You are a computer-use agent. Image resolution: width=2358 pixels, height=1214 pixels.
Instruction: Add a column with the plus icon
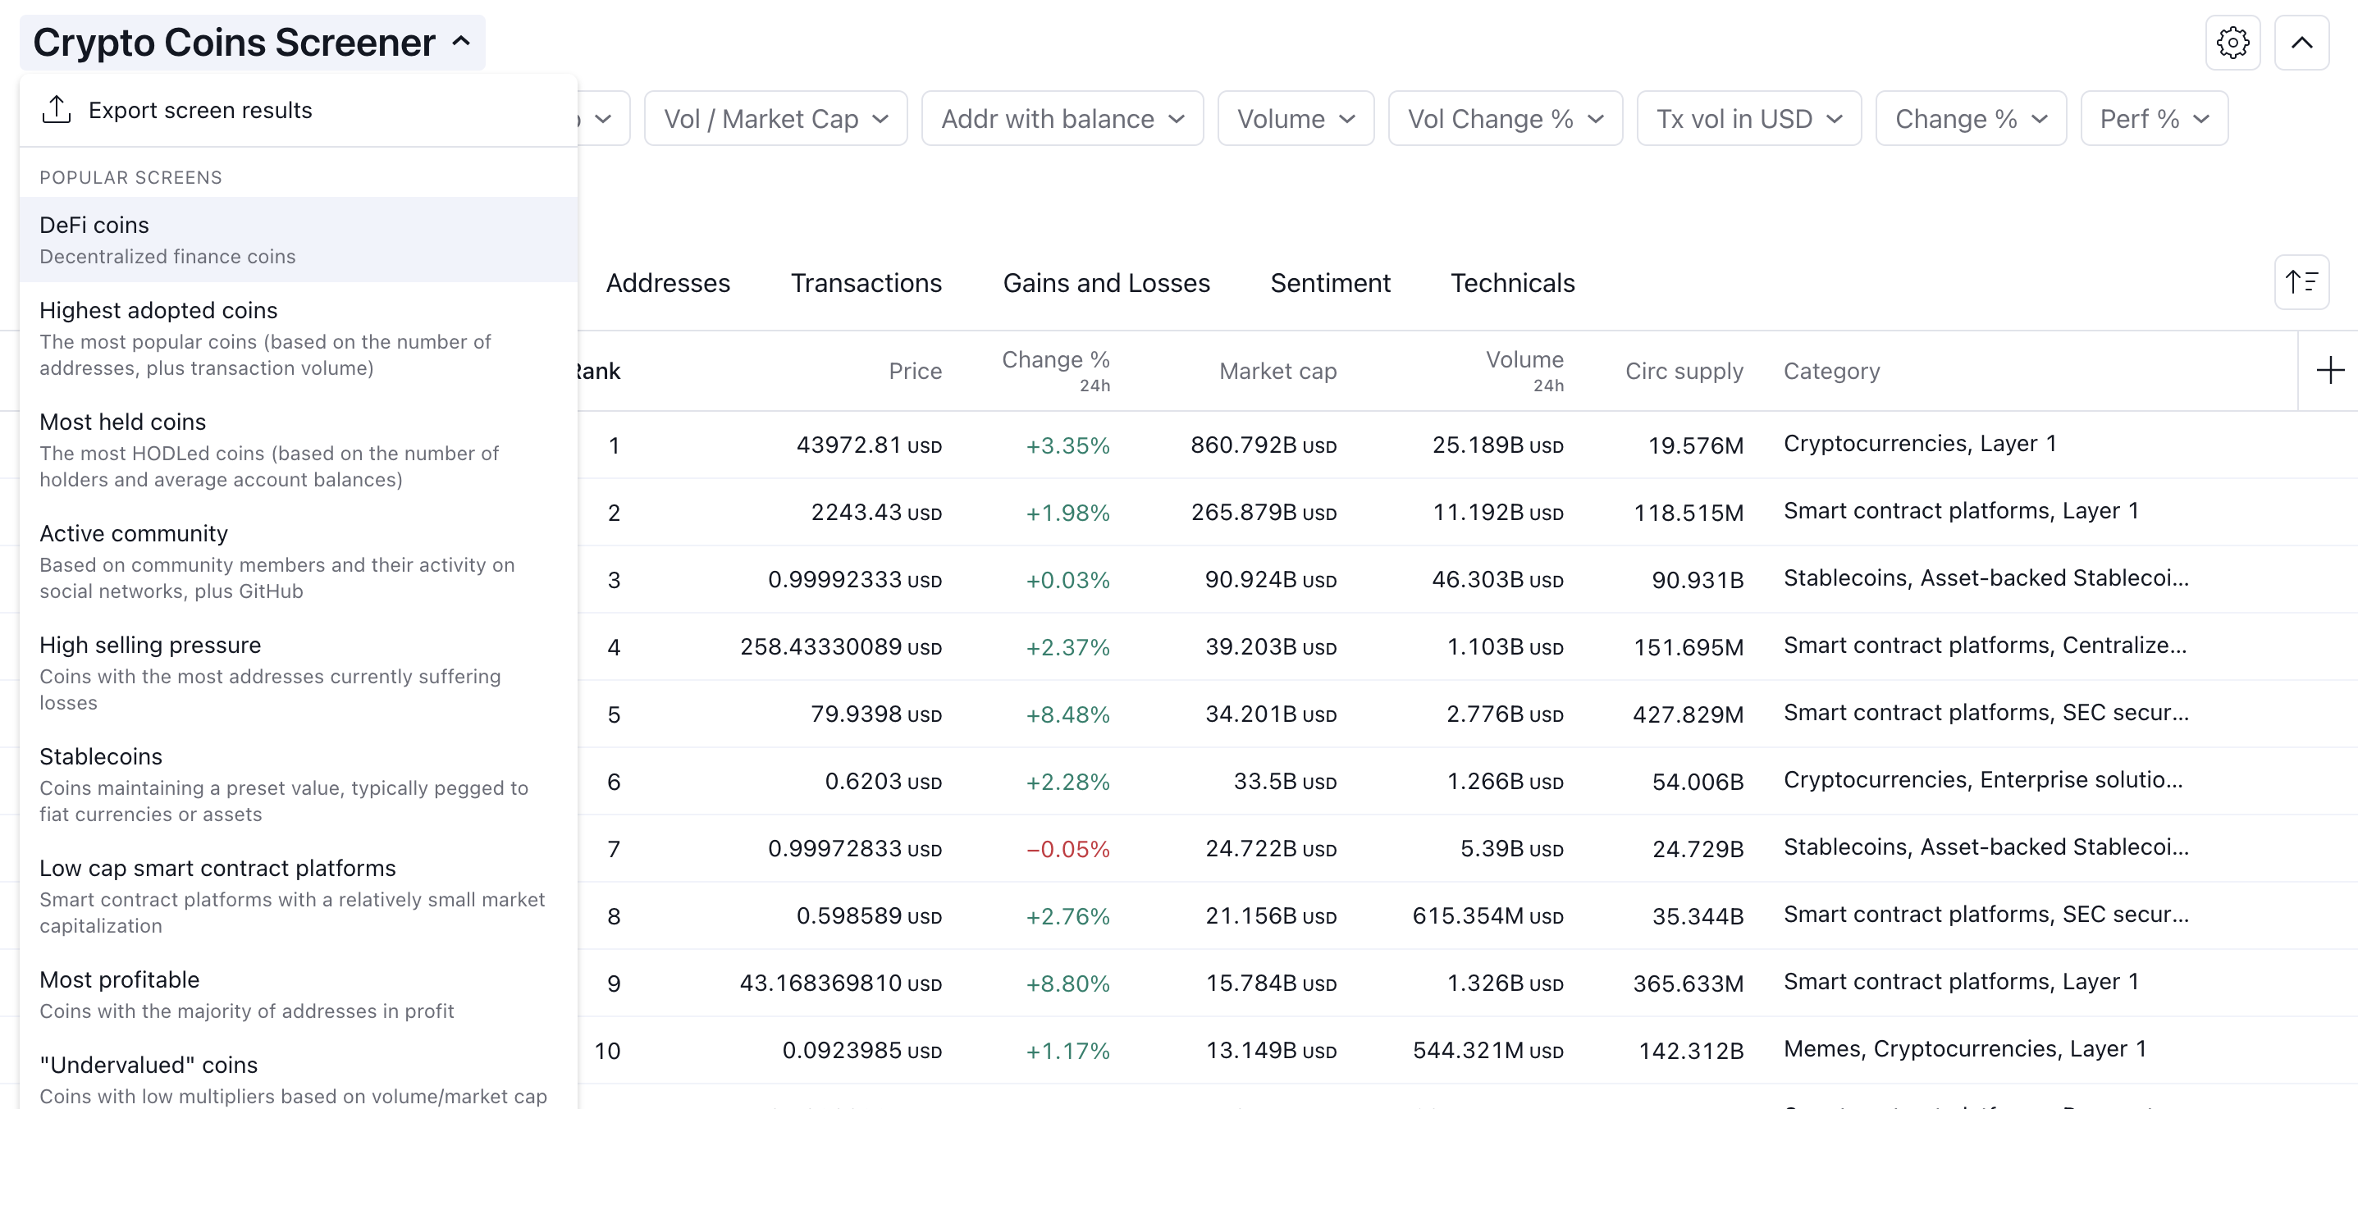click(2329, 371)
